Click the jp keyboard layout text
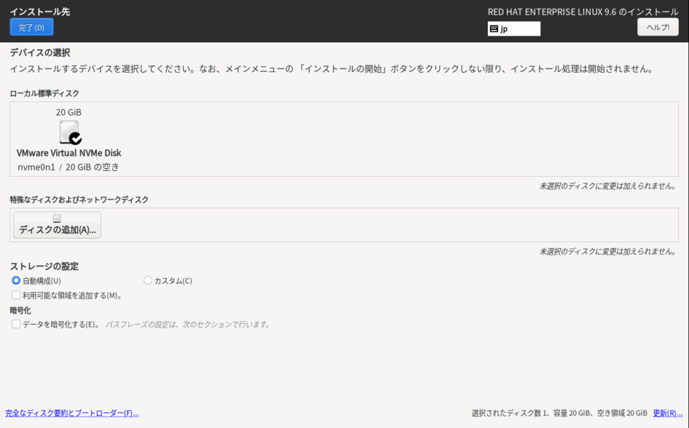Screen dimensions: 689x428 pos(504,29)
